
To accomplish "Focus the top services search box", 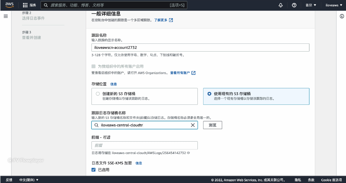I will 114,5.
